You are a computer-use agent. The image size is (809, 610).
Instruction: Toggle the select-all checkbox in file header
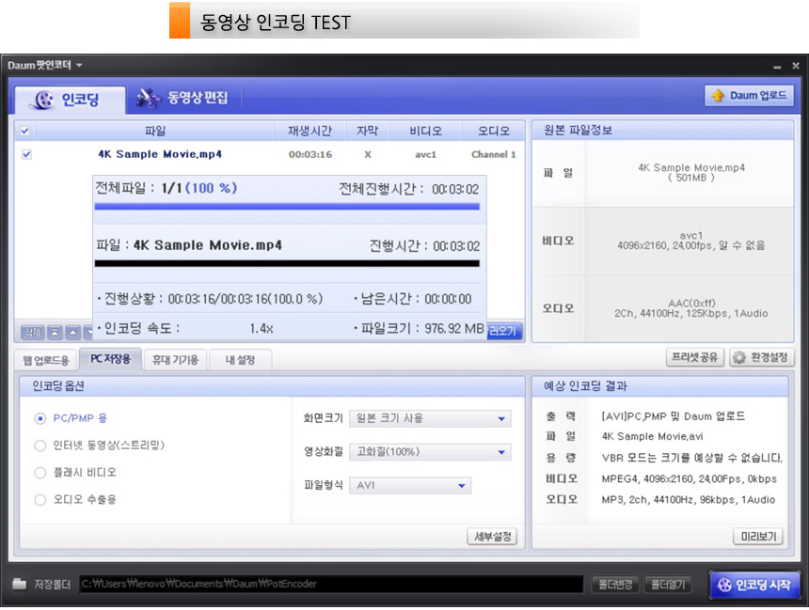click(x=25, y=132)
